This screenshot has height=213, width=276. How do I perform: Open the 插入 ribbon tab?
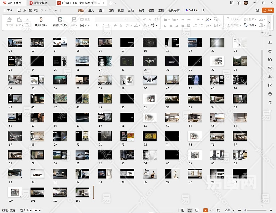coord(91,10)
